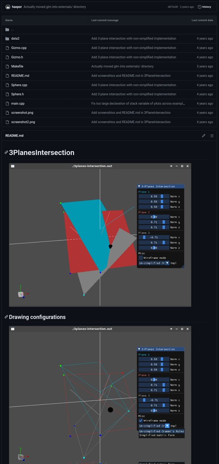This screenshot has width=219, height=464.
Task: Click the window menu icon left of the title in the solid-planes screenshot
Action: point(12,166)
